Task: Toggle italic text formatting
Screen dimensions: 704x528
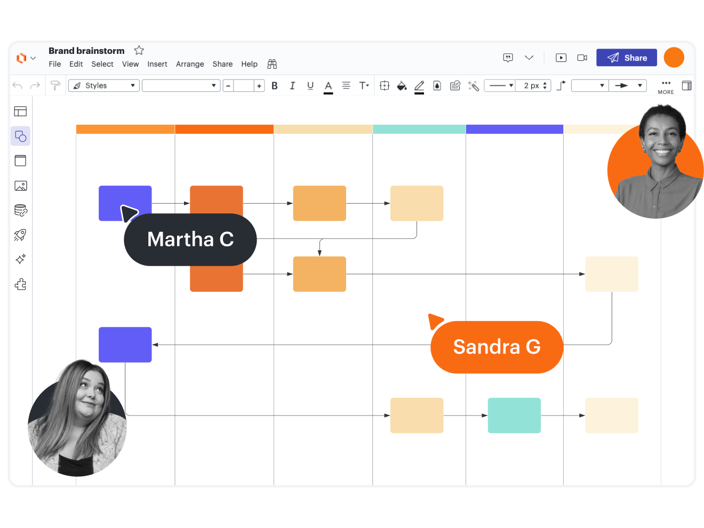Action: click(x=292, y=85)
